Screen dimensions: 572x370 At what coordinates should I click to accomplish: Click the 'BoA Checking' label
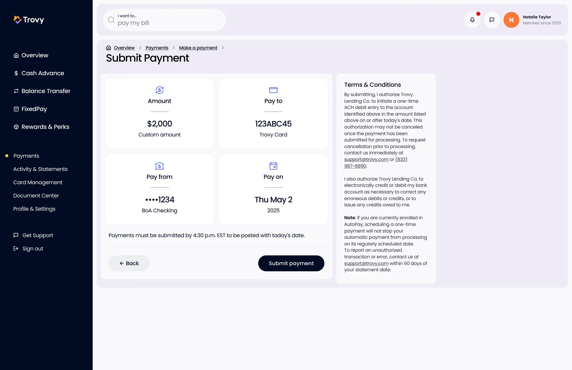point(160,210)
